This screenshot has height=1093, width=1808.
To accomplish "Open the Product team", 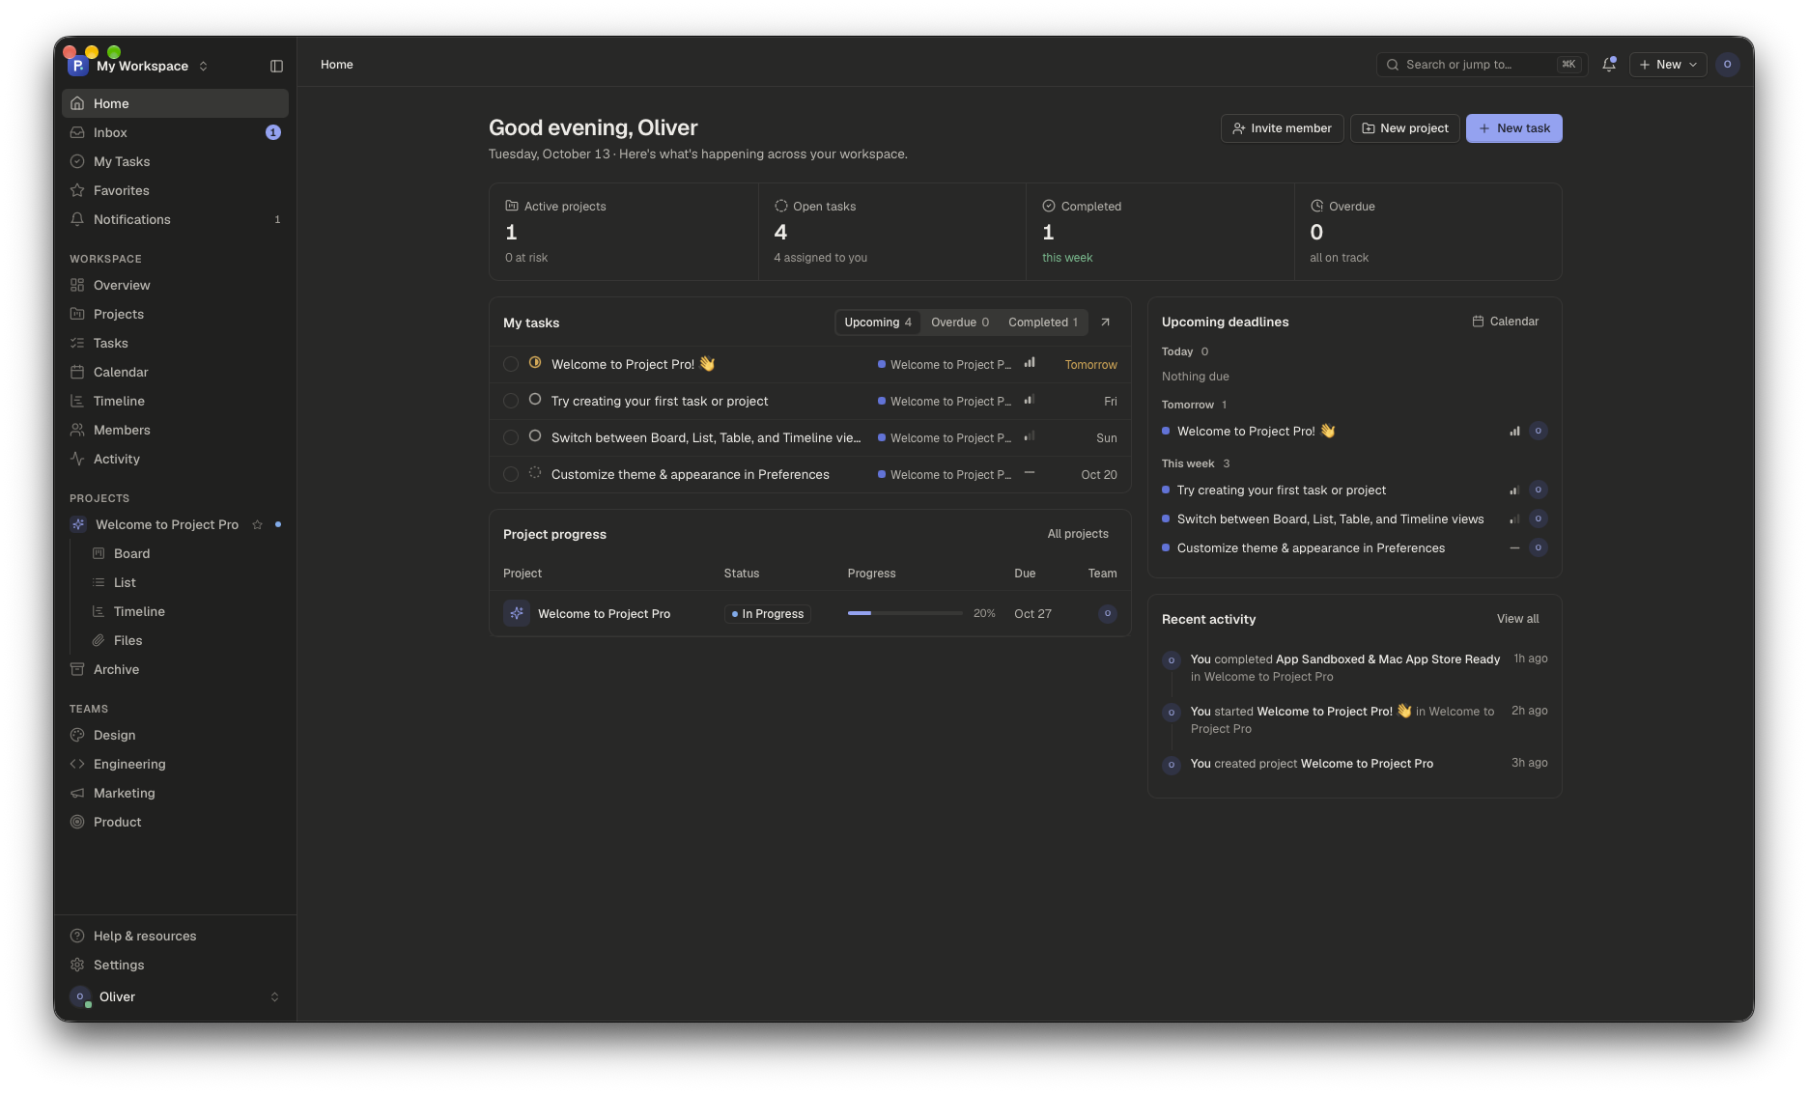I will coord(175,822).
